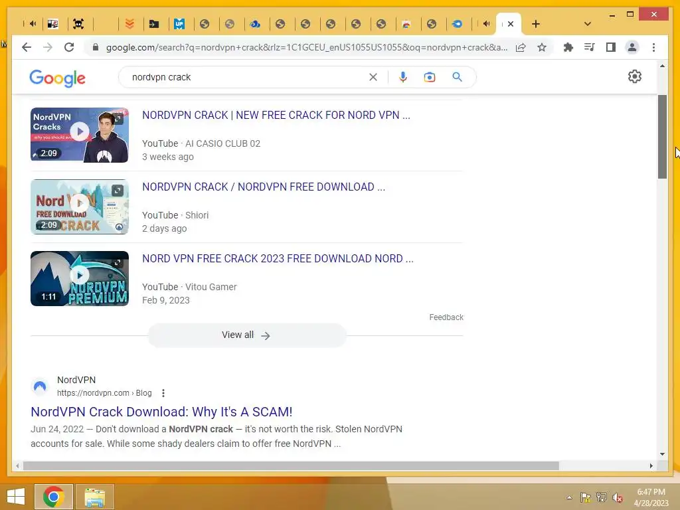Send Feedback on video results
This screenshot has height=510, width=680.
446,317
